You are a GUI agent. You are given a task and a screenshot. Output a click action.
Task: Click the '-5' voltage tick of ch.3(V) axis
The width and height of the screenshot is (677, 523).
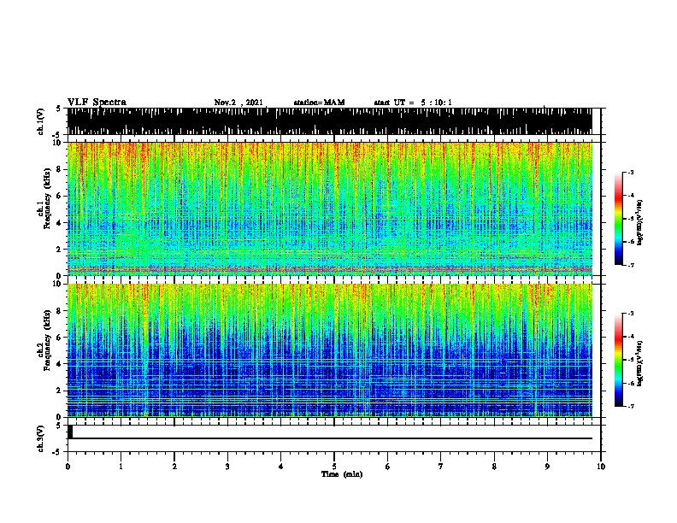(x=57, y=452)
